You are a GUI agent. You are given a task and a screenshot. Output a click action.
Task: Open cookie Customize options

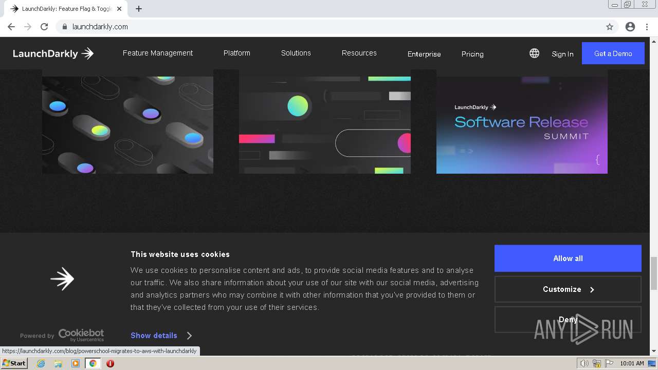click(568, 289)
